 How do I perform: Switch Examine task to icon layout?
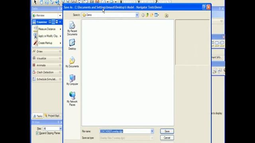(x=50, y=22)
